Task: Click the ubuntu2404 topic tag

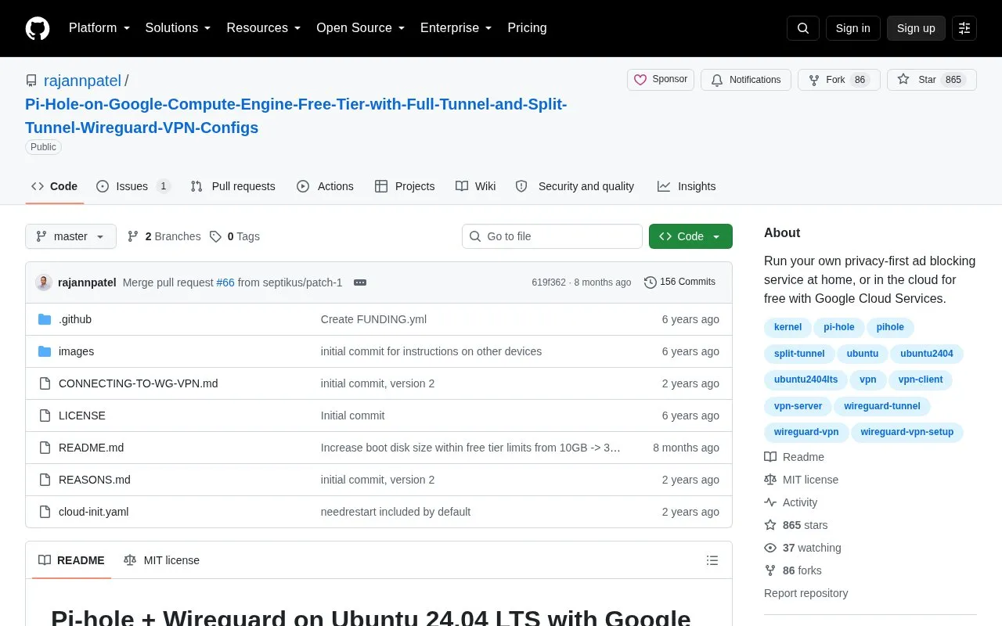Action: (x=927, y=354)
